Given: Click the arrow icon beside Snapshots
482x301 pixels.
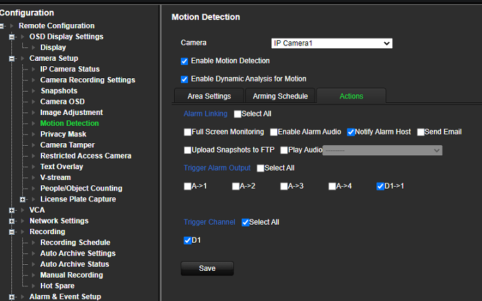Looking at the screenshot, I should click(33, 91).
